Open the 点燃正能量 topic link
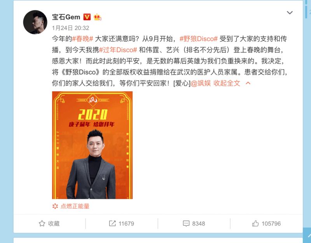 coord(75,206)
